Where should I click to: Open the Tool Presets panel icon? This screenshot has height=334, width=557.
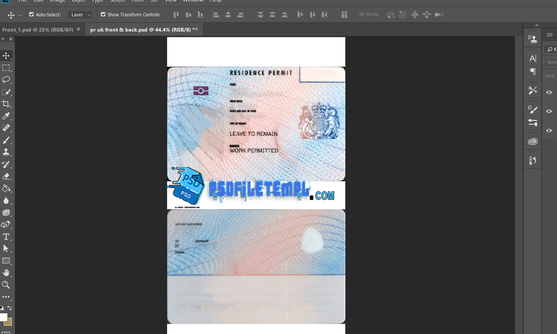(533, 90)
